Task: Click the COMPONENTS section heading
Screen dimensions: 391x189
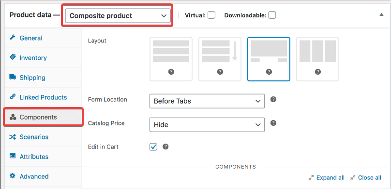Action: click(x=236, y=167)
